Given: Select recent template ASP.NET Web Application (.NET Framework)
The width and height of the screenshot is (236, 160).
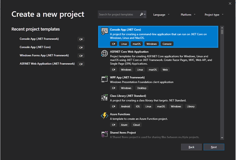Looking at the screenshot, I should coord(48,64).
